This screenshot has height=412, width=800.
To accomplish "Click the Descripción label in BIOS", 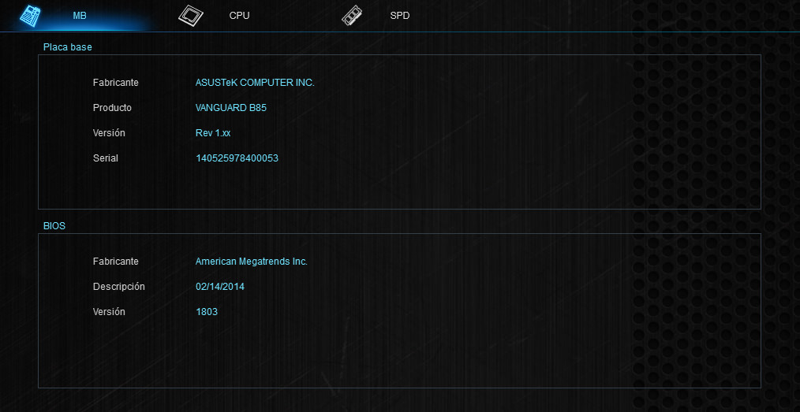I will click(119, 287).
